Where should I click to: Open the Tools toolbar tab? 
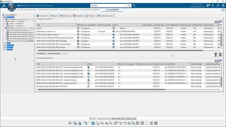click(x=123, y=119)
